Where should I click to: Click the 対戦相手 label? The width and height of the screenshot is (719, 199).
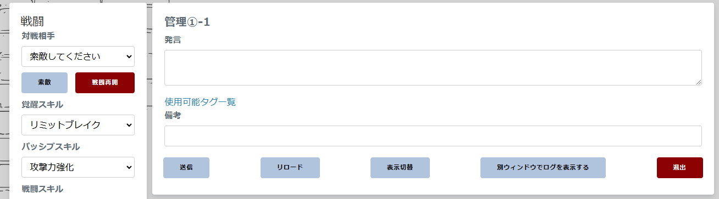38,36
